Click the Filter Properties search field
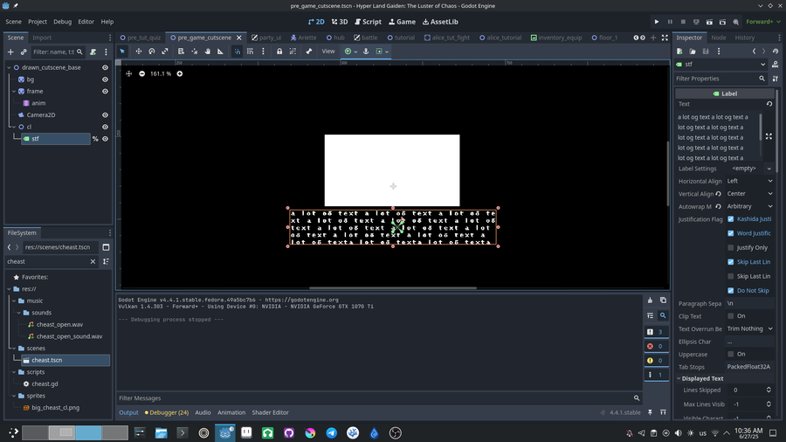 click(x=720, y=79)
